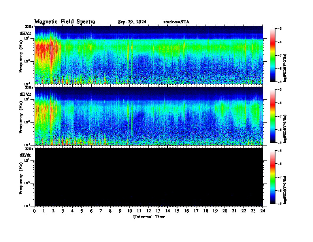Click hour tick label "23" on time axis
This screenshot has height=242, width=313.
[x=253, y=211]
